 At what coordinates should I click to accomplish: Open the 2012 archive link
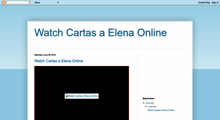click(x=148, y=103)
